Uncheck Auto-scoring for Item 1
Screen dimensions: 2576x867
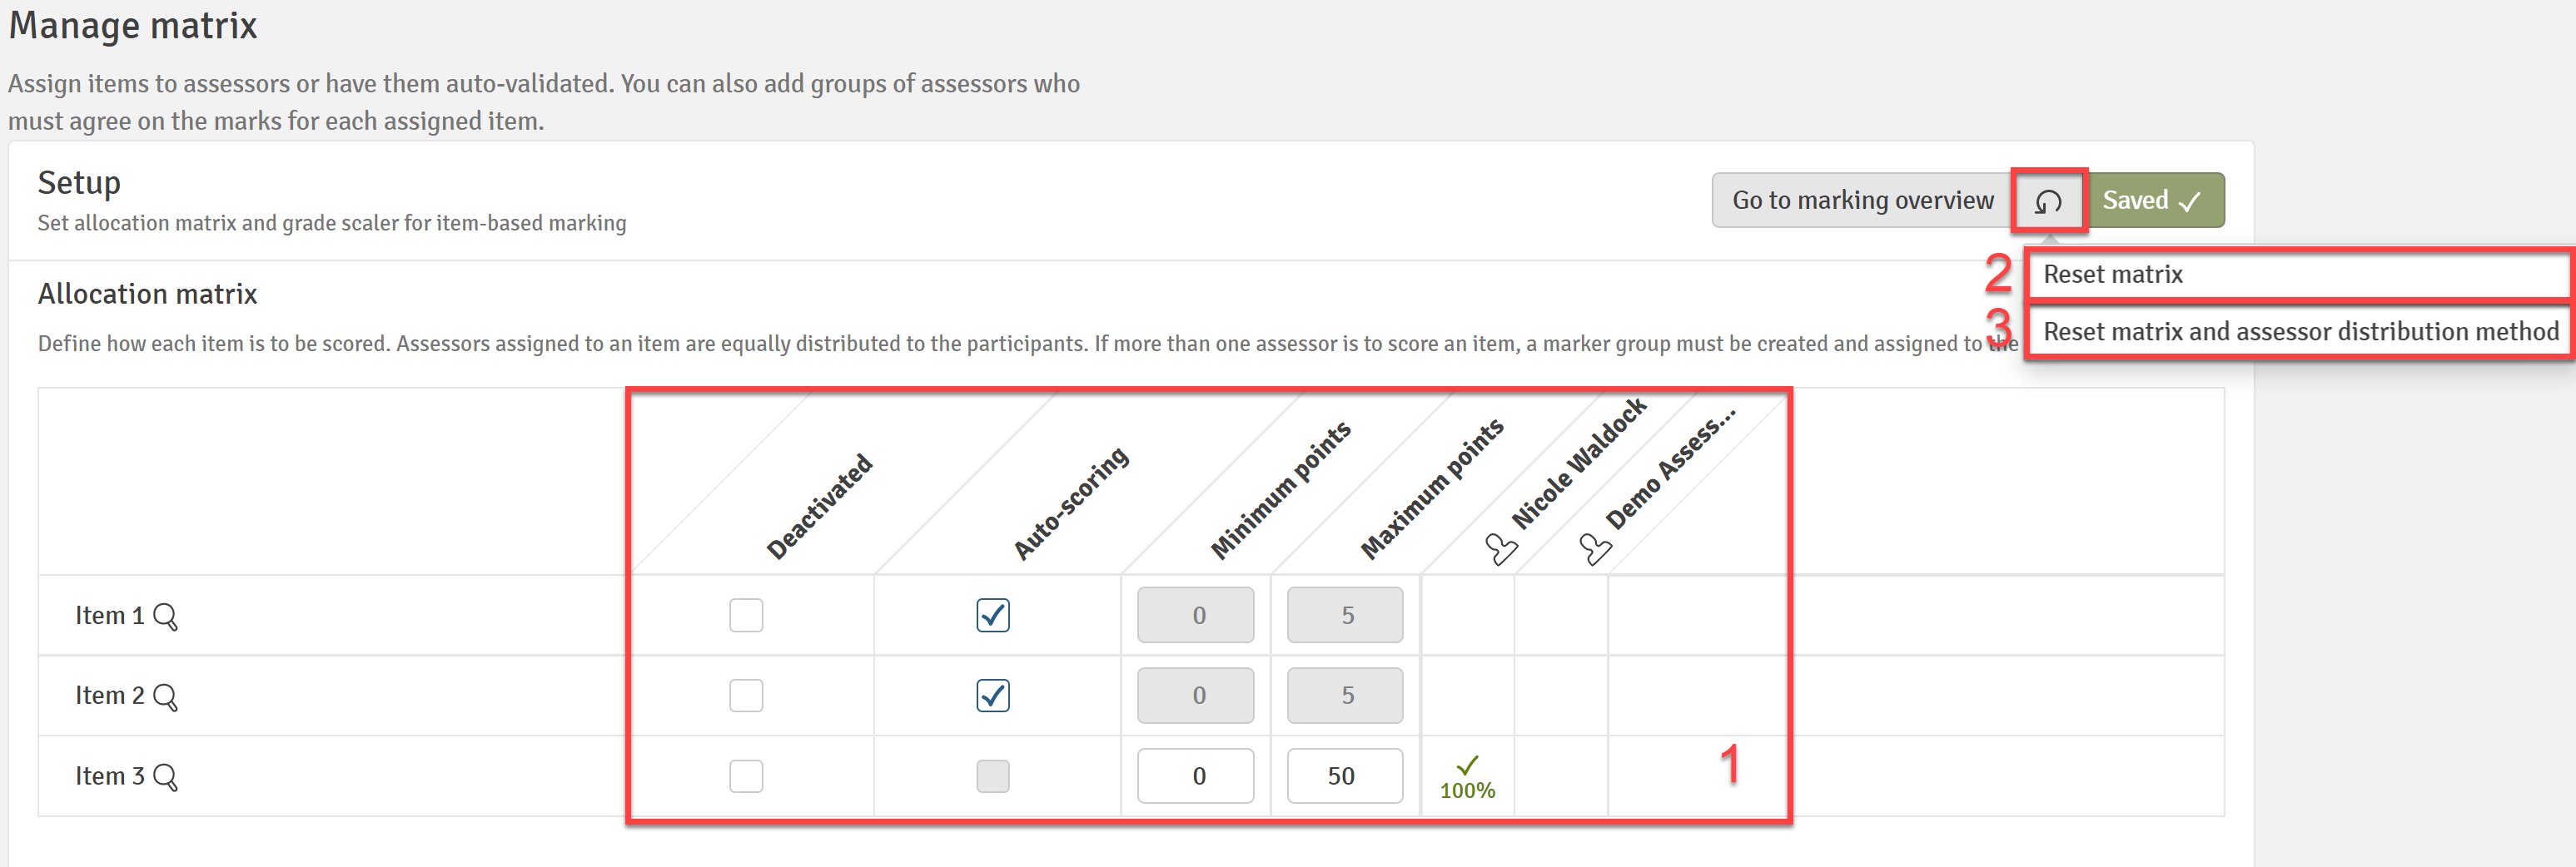click(x=993, y=615)
